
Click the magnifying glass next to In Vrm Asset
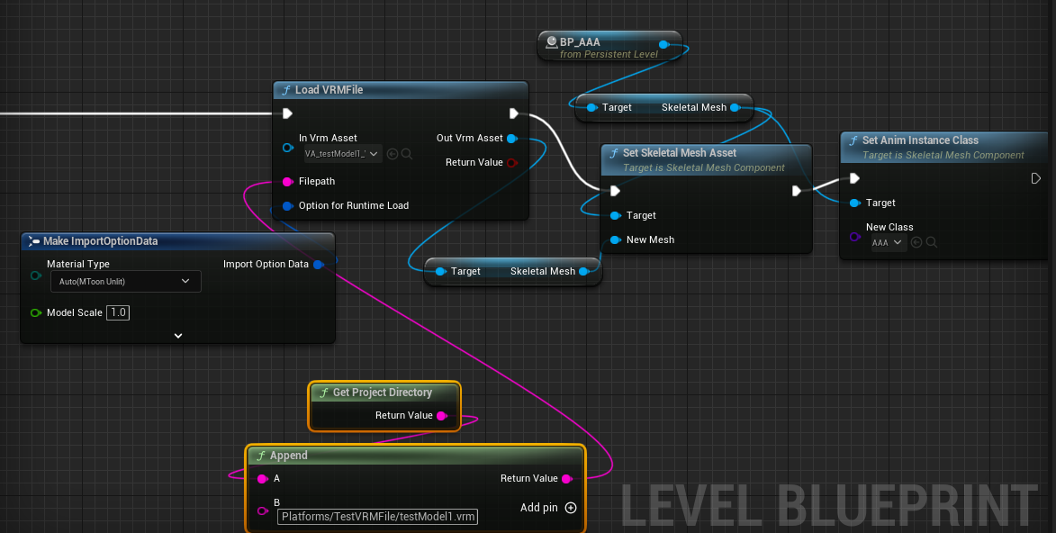[406, 154]
